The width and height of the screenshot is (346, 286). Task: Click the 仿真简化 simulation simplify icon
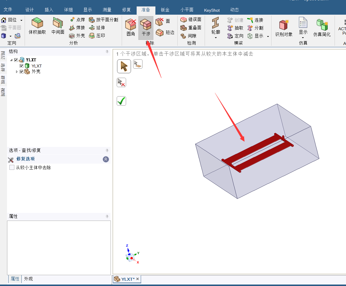[322, 25]
